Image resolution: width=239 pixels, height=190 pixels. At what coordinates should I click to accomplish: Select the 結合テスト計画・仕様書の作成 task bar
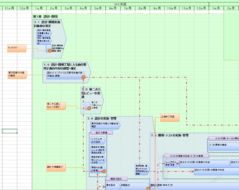205,164
